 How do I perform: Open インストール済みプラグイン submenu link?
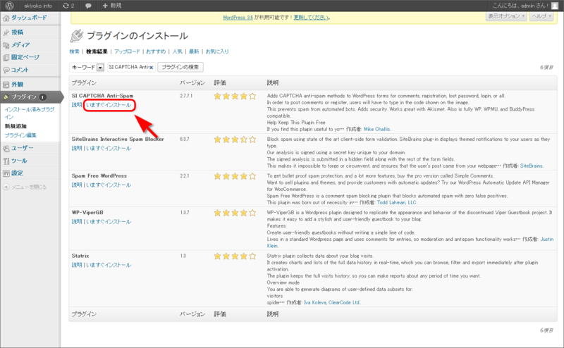click(x=30, y=113)
